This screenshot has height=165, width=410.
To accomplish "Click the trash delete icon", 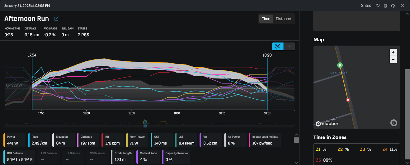I will pos(385,6).
